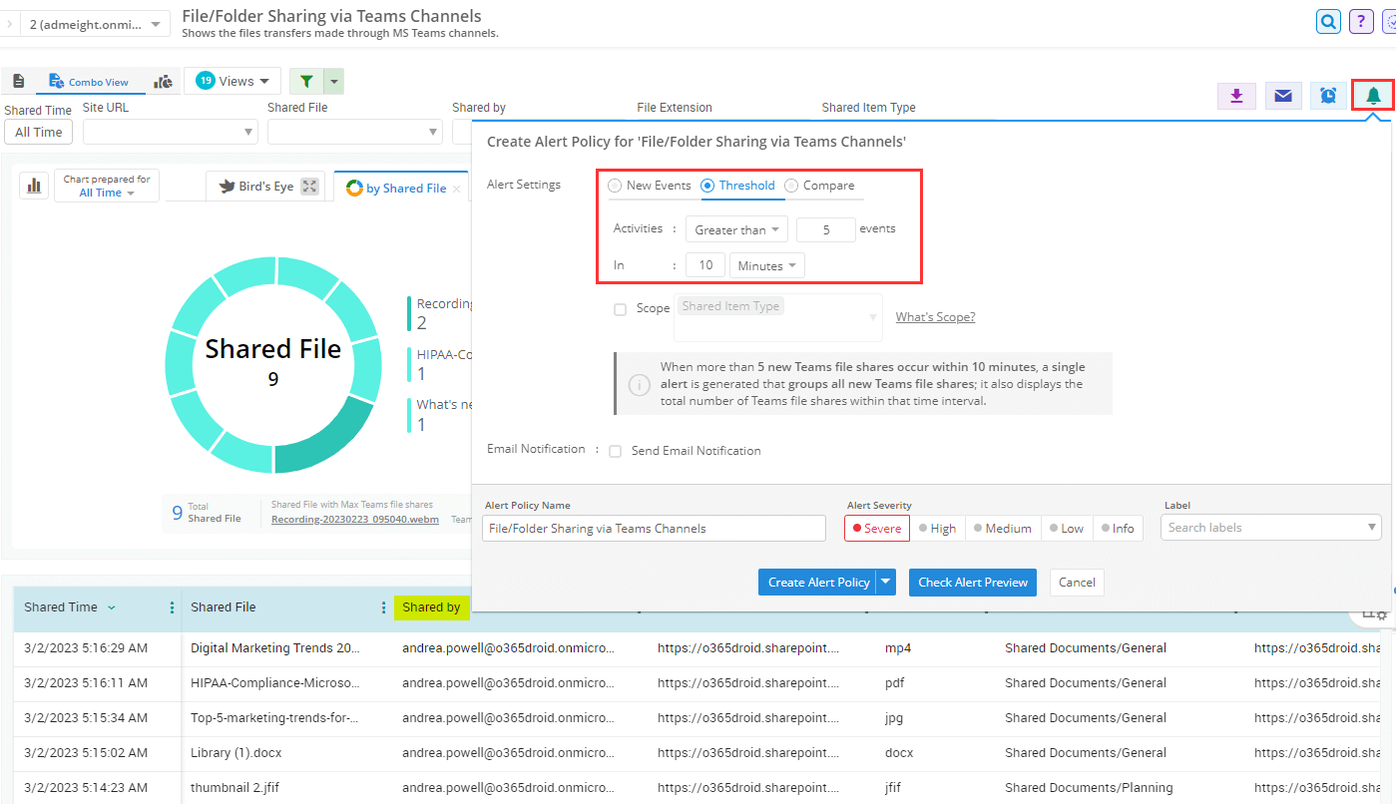The height and width of the screenshot is (804, 1396).
Task: Open the search magnifier icon
Action: [x=1328, y=21]
